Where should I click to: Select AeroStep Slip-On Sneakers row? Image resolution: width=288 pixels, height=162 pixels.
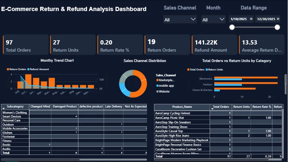click(x=218, y=122)
